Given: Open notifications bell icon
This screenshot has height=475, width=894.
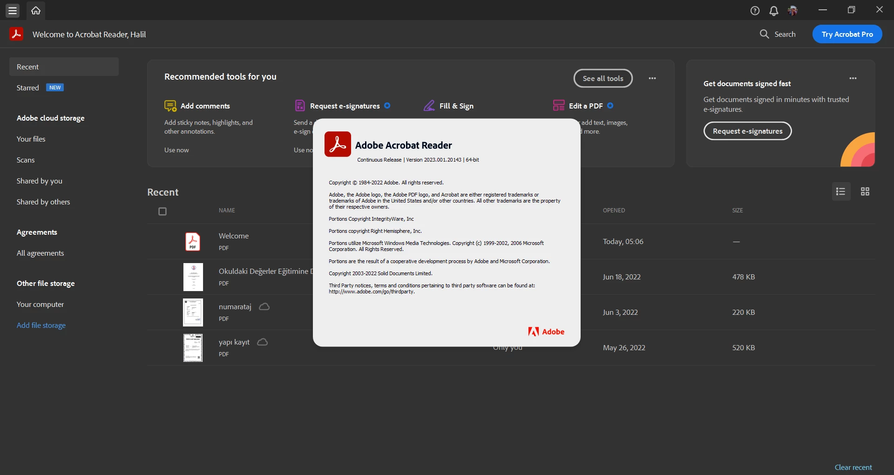Looking at the screenshot, I should (773, 11).
